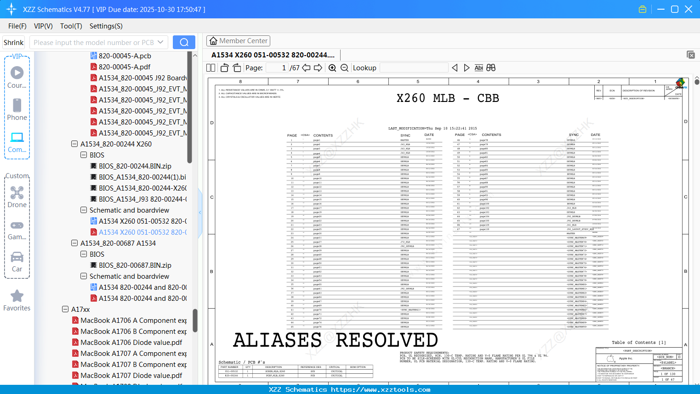Click the model number search field
700x394 pixels.
pos(93,42)
